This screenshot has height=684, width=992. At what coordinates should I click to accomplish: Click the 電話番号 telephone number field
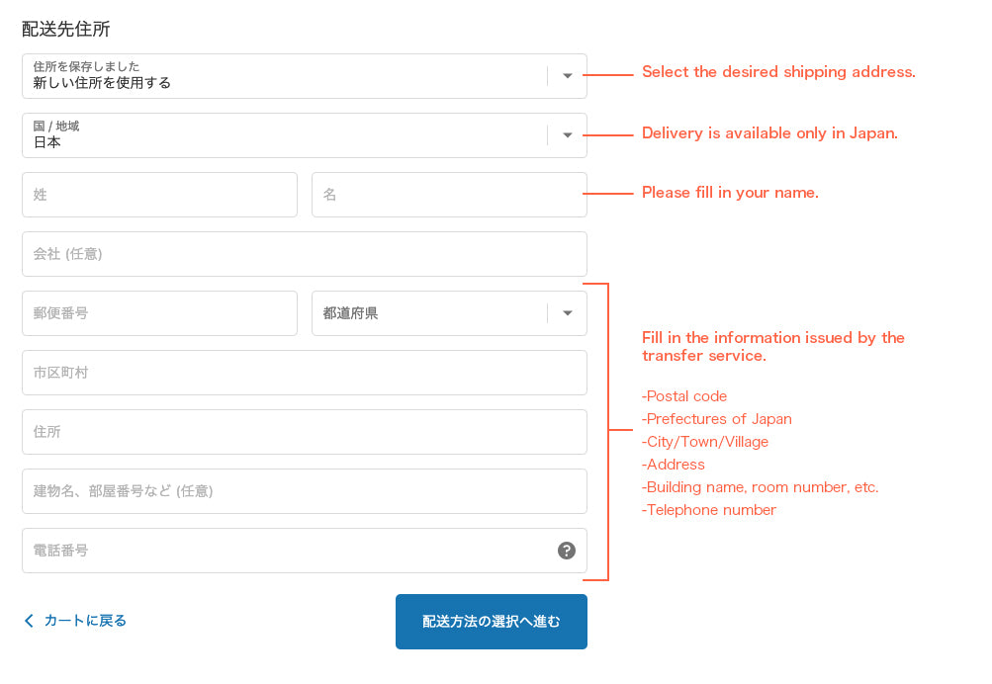point(287,551)
